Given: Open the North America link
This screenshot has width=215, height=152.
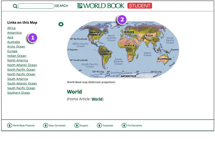Looking at the screenshot, I should (18, 60).
